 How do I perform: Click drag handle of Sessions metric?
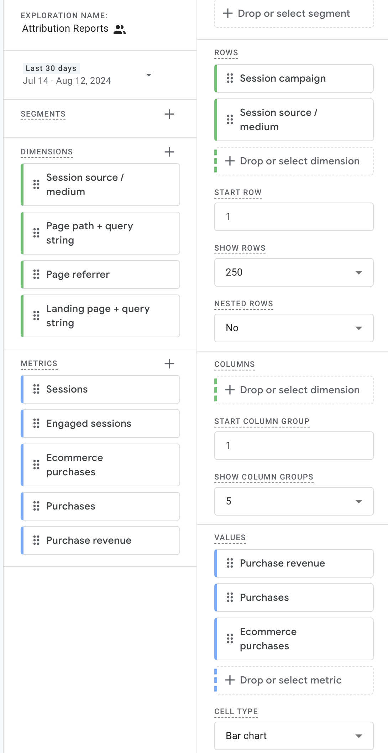pos(36,389)
